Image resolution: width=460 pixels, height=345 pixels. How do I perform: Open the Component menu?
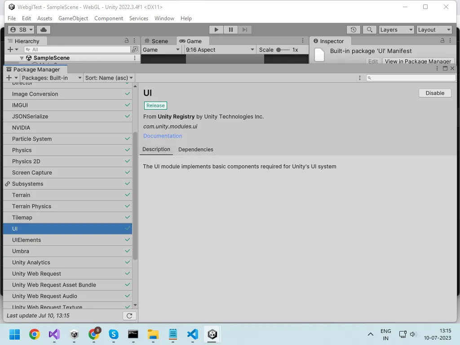tap(109, 18)
